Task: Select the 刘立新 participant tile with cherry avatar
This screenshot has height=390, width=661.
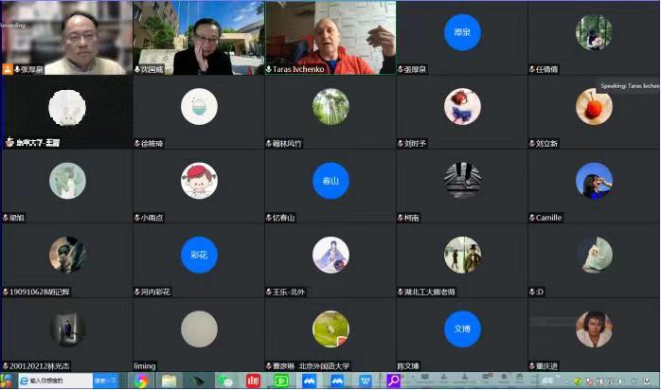Action: (x=594, y=109)
